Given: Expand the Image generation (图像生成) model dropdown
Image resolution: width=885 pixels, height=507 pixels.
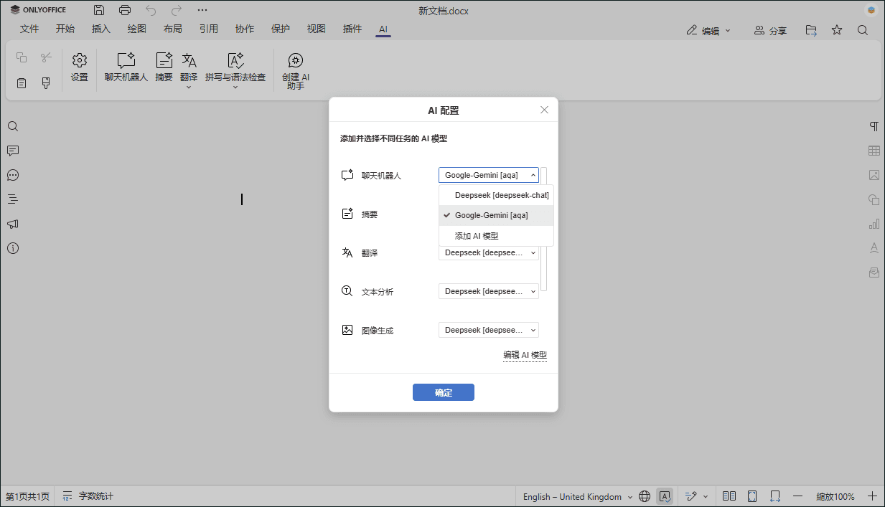Looking at the screenshot, I should (x=489, y=330).
